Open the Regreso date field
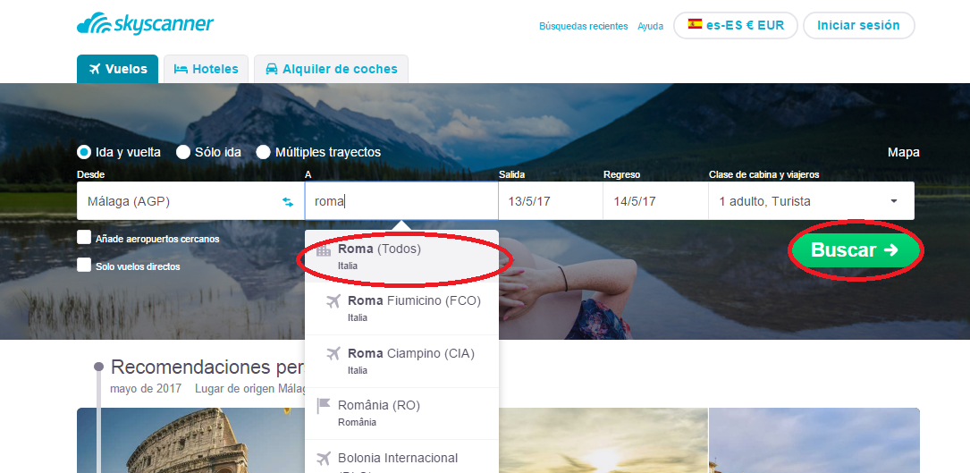 coord(654,201)
